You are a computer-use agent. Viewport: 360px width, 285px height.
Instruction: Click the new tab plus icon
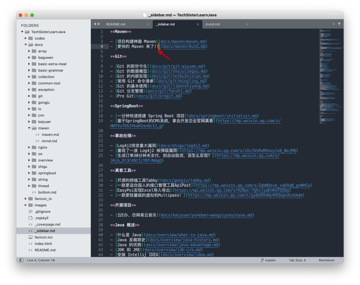point(334,24)
